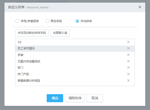Delete 热门产品 using its X icon

coord(128,74)
